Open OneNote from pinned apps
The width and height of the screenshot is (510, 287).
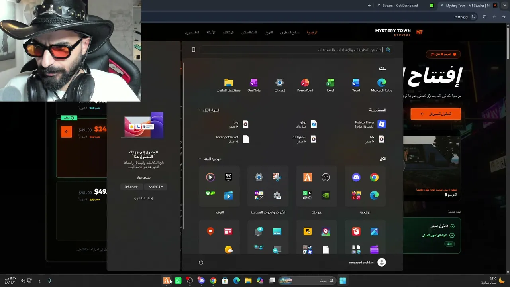coord(254,85)
